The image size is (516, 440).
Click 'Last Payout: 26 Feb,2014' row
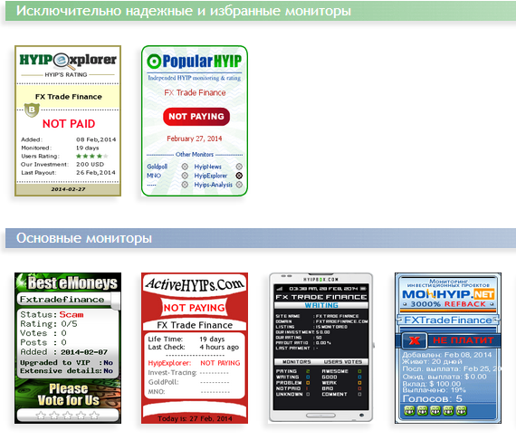[x=68, y=172]
